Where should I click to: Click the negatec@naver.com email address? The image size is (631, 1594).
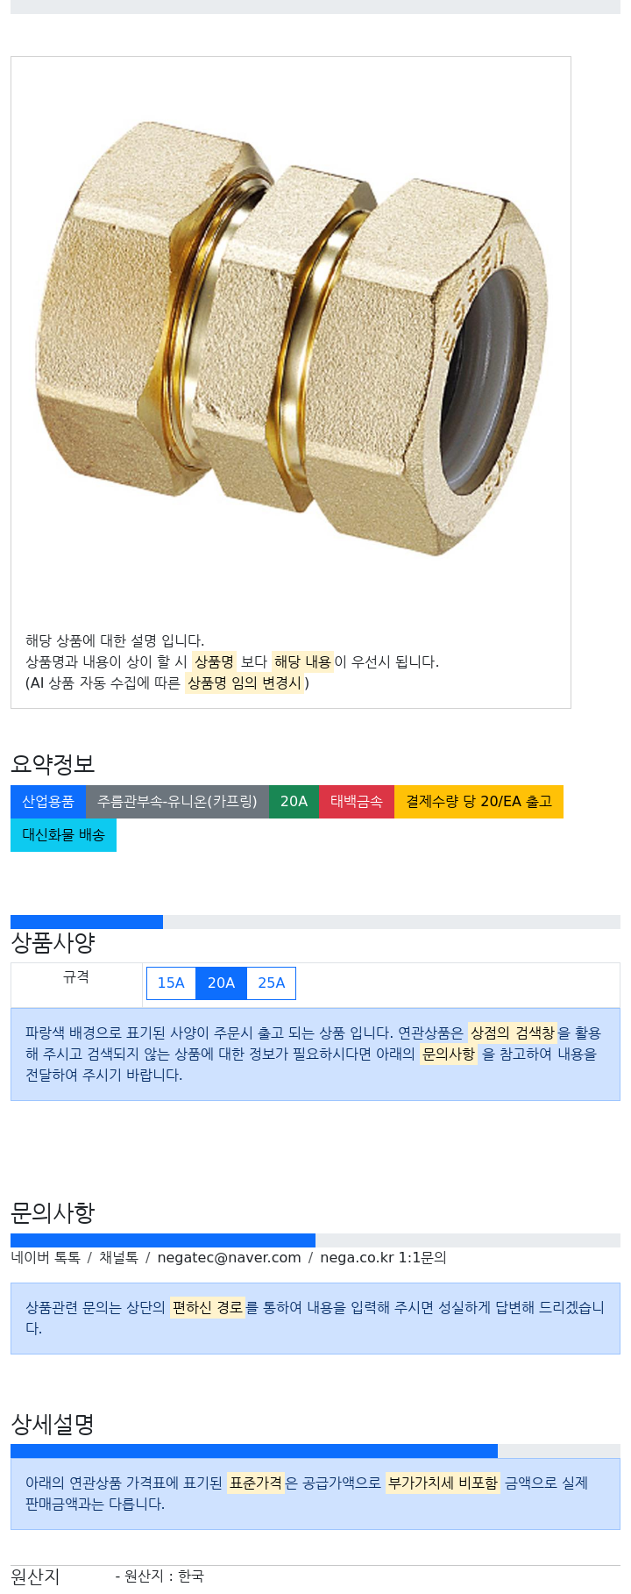coord(229,1257)
